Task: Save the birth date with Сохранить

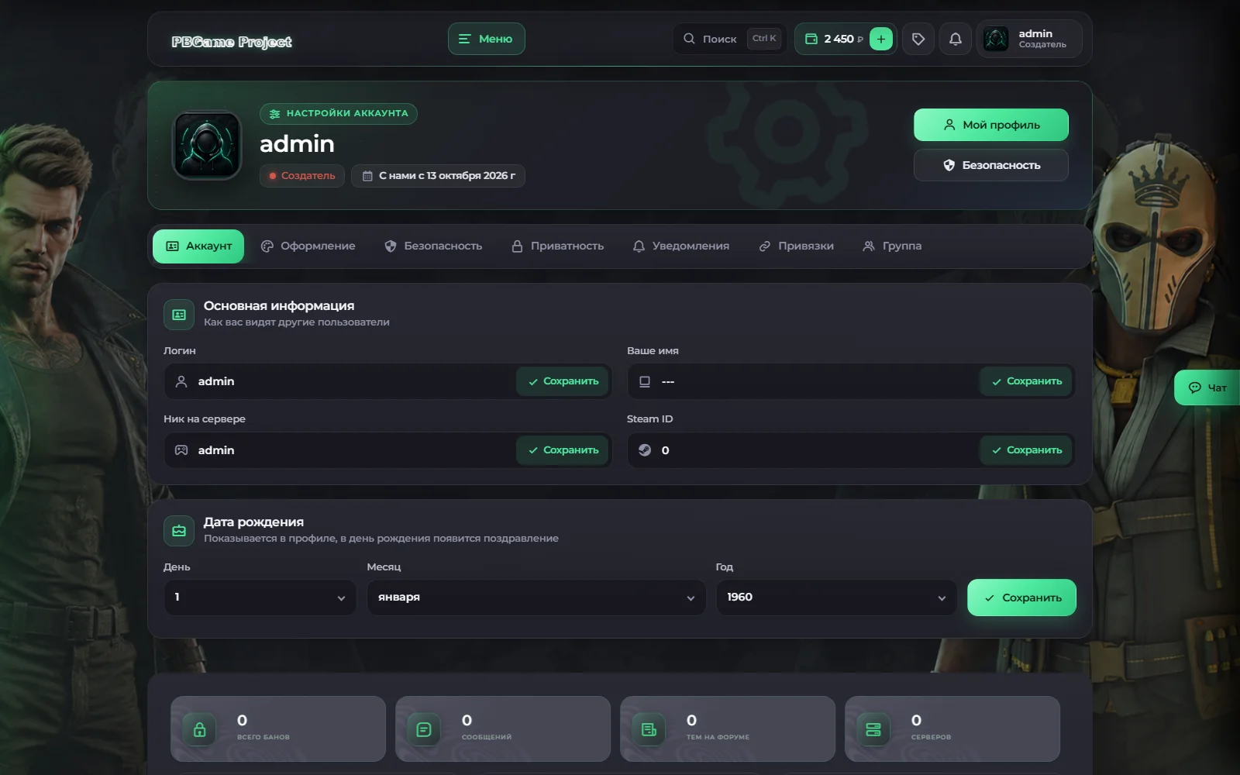Action: 1021,598
